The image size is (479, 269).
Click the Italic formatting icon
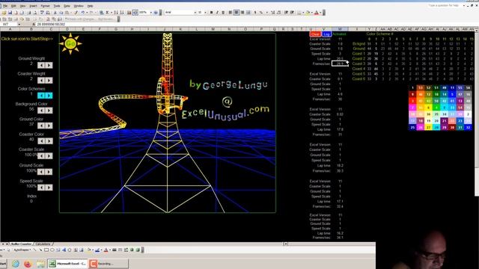tap(217, 13)
